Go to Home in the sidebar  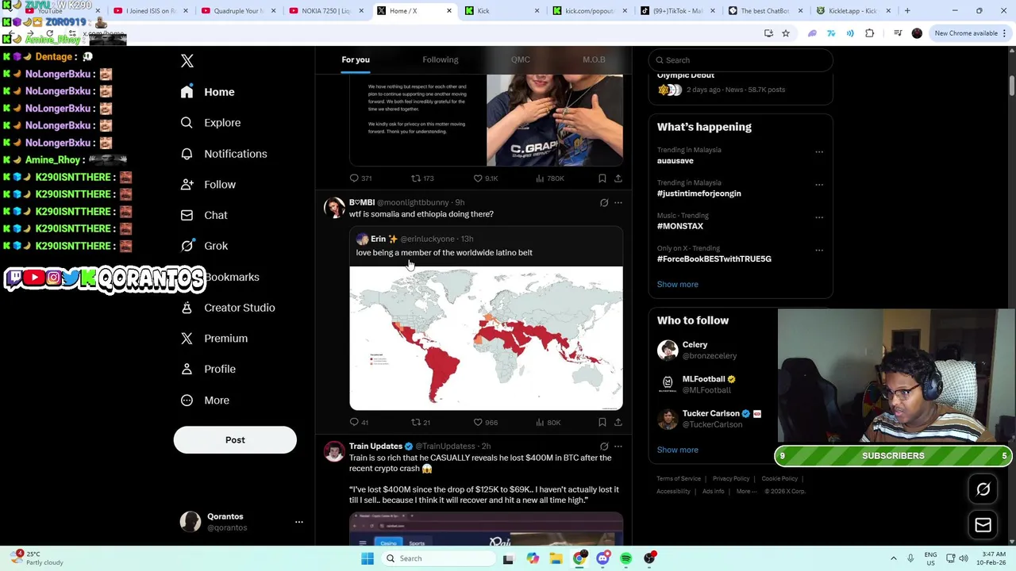[208, 92]
